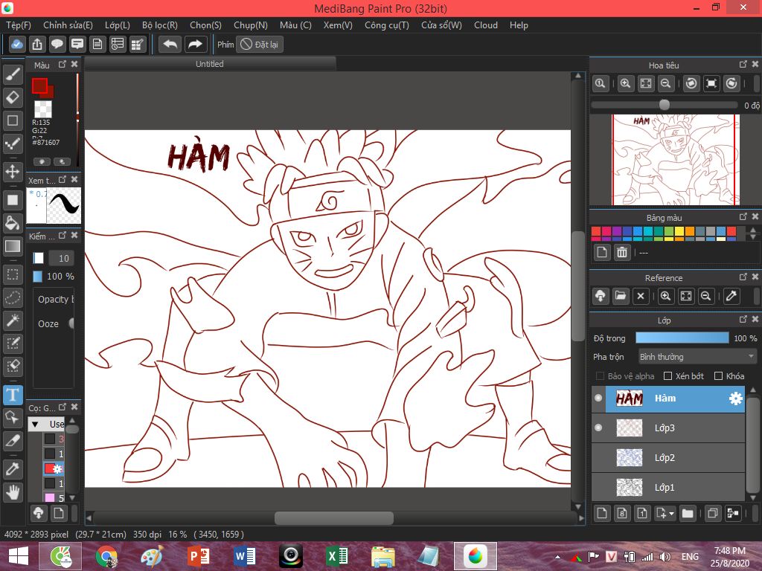Zoom in on the Navigator panel
This screenshot has width=762, height=571.
(x=625, y=83)
